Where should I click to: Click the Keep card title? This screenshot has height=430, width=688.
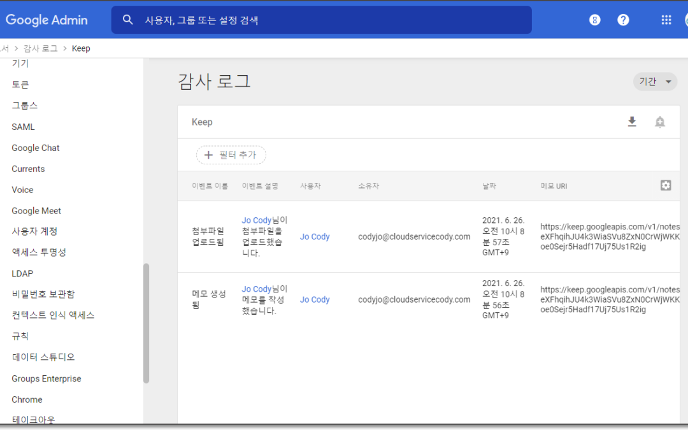click(202, 122)
